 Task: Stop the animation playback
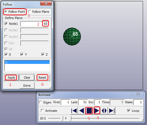tap(89, 111)
